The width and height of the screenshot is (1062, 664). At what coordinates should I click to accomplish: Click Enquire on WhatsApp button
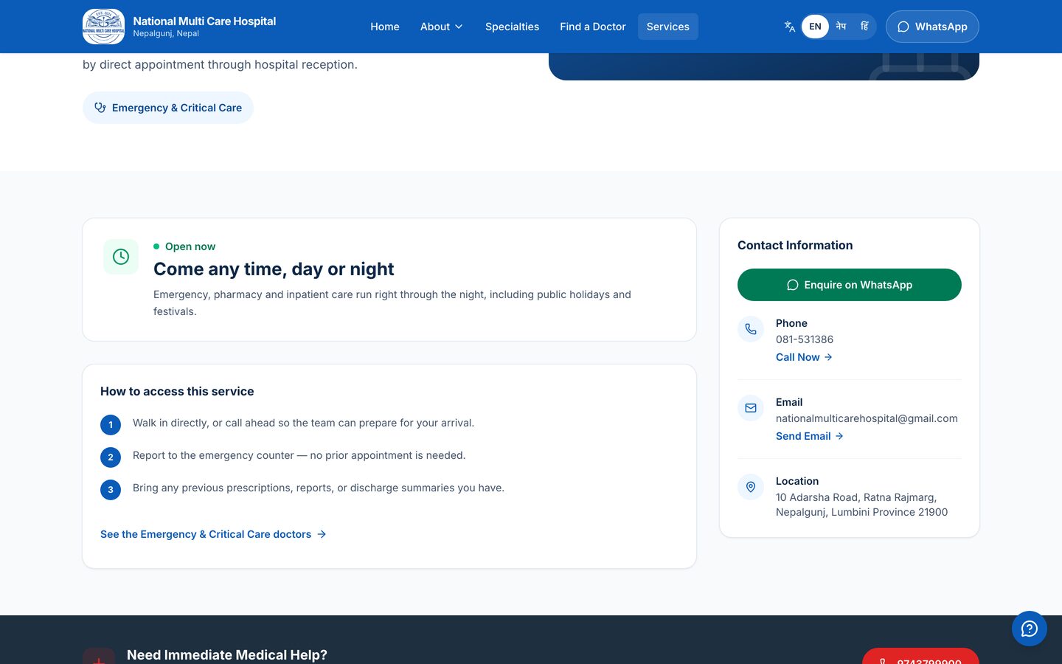[x=850, y=285]
